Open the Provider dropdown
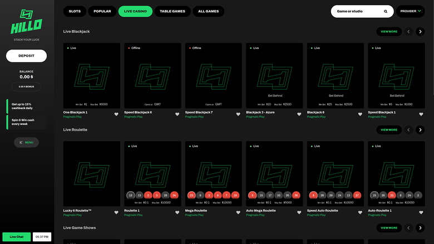The image size is (434, 244). point(410,11)
